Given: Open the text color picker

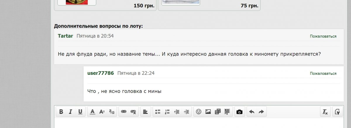Looking at the screenshot, I should (92, 112).
